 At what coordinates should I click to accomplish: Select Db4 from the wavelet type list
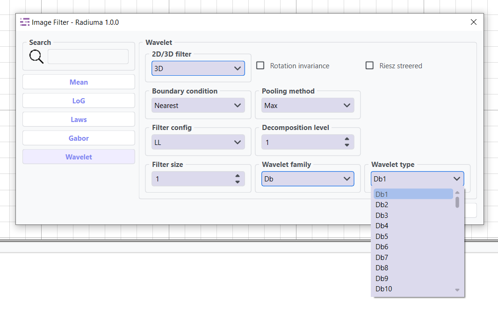pyautogui.click(x=413, y=226)
